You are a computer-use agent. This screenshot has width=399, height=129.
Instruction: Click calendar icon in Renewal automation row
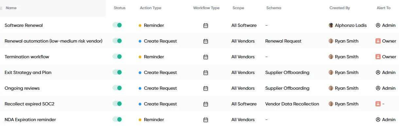click(x=206, y=41)
